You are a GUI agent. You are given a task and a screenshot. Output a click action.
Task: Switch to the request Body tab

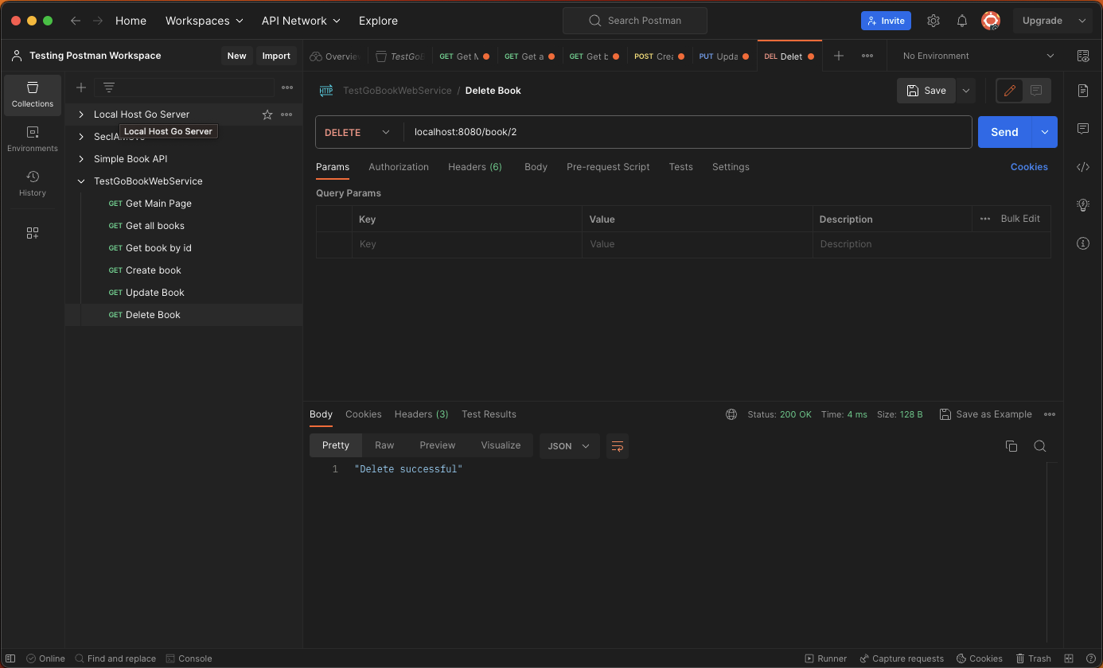pos(536,167)
